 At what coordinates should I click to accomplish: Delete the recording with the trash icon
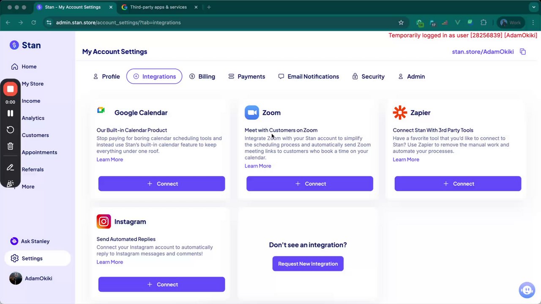tap(10, 146)
